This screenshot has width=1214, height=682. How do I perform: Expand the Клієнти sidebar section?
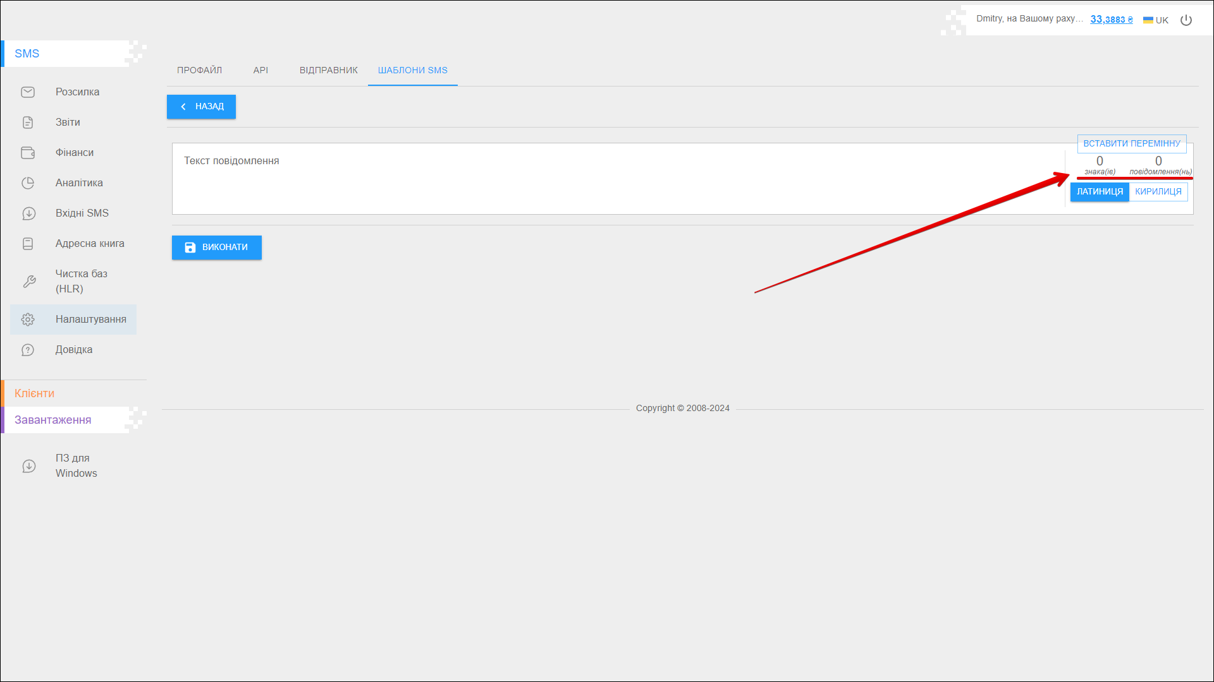click(x=35, y=393)
